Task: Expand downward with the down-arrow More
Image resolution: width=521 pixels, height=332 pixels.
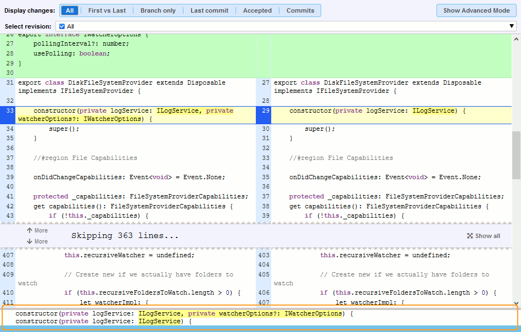Action: 37,241
